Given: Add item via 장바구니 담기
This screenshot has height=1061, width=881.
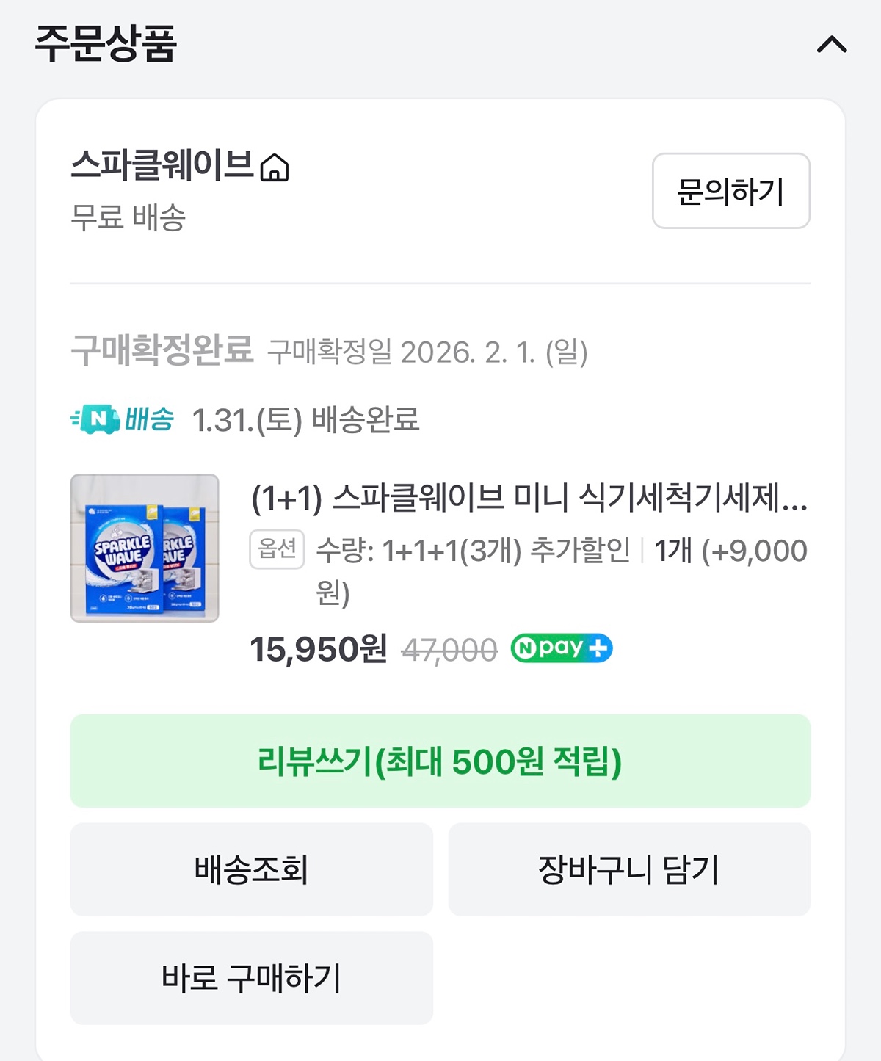Looking at the screenshot, I should point(628,869).
